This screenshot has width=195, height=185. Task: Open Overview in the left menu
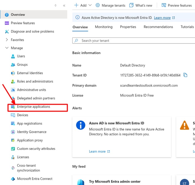(34, 15)
